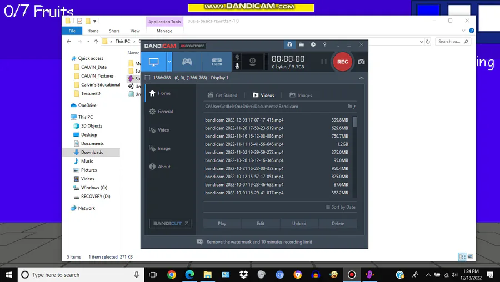Screen dimensions: 500x282
Task: Select Bandicam screen recording mode
Action: [153, 62]
